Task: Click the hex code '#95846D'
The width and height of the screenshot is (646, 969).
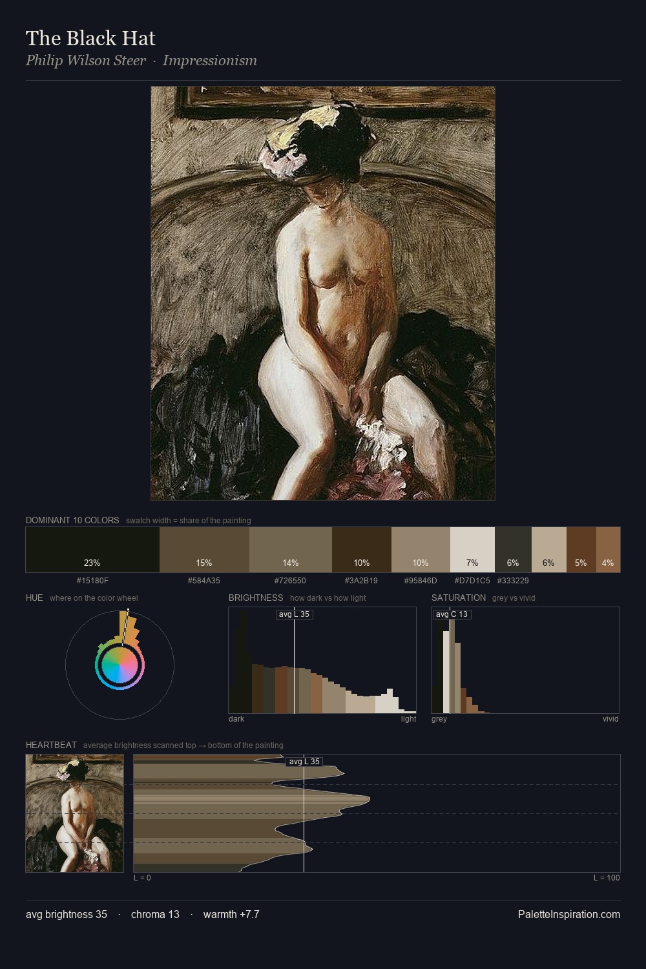Action: [421, 581]
